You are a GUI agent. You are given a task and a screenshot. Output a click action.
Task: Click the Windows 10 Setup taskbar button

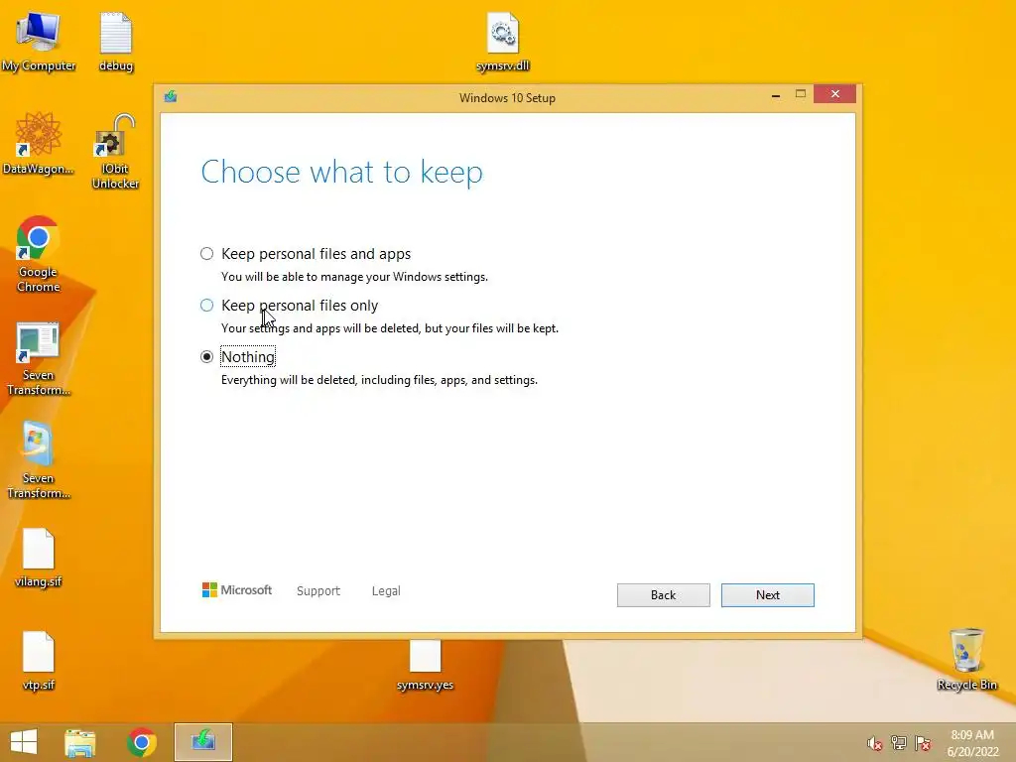pyautogui.click(x=202, y=742)
